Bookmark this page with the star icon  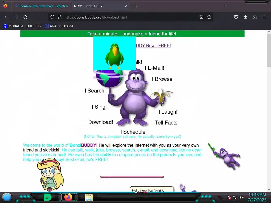[x=209, y=17]
